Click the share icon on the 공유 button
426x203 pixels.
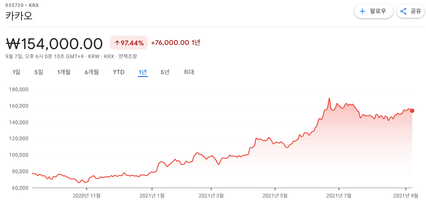[404, 11]
